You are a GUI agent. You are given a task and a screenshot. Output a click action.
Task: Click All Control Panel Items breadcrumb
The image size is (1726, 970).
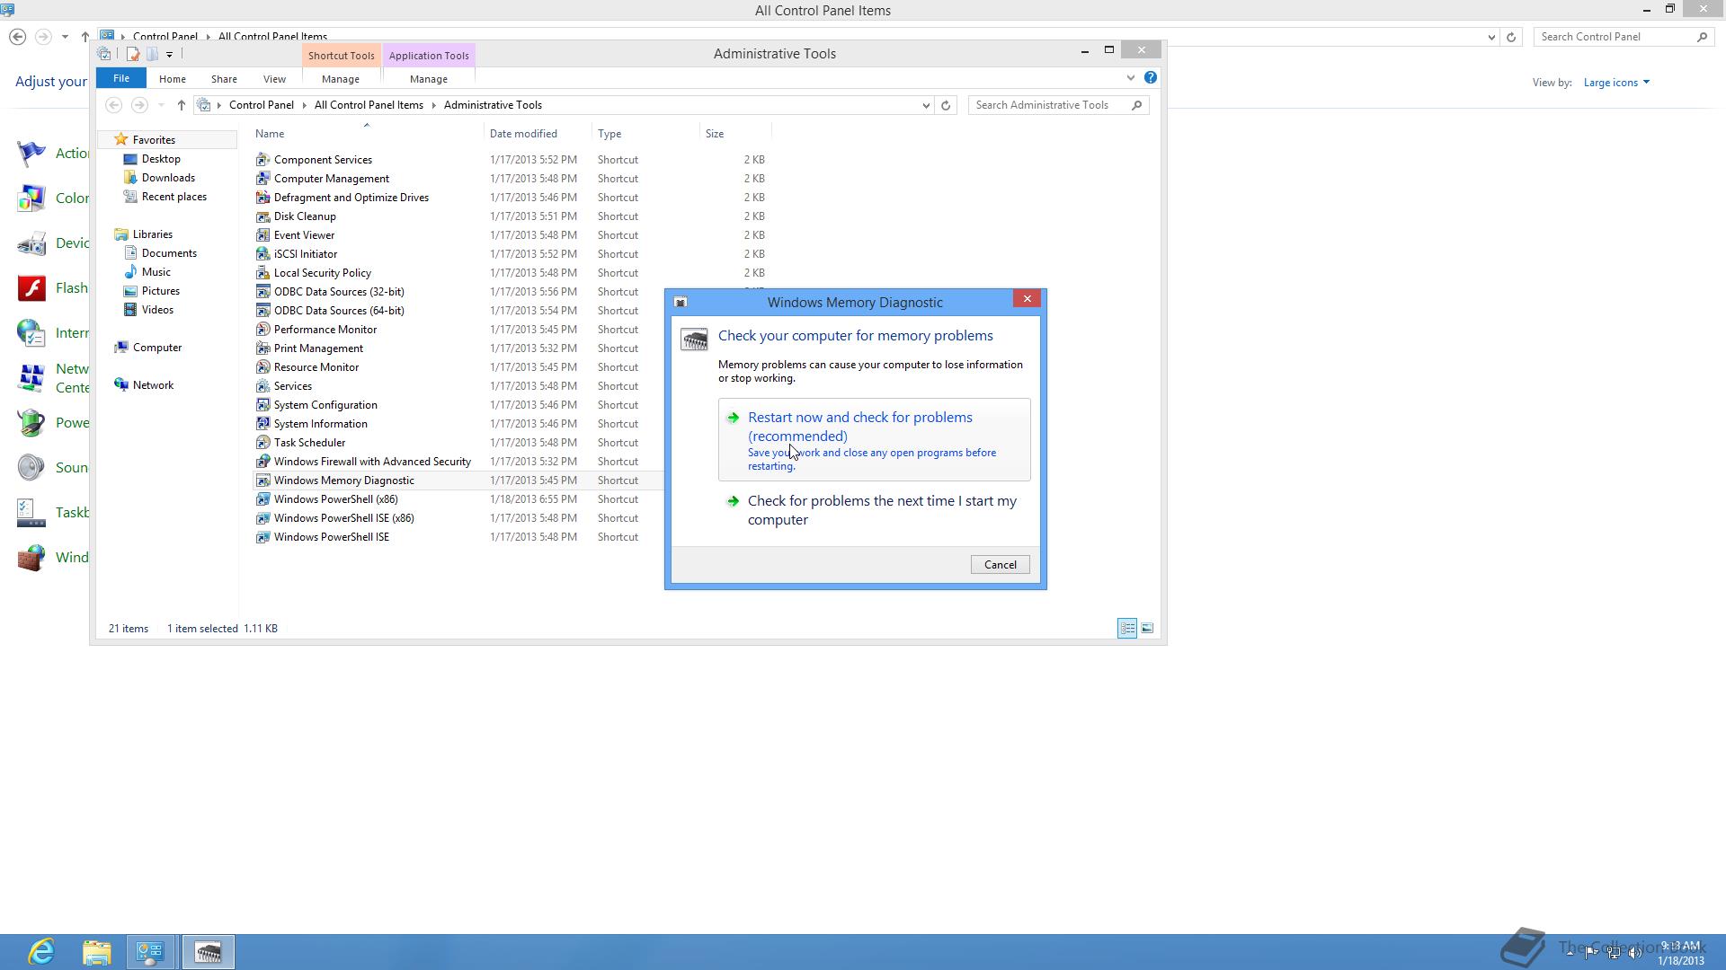coord(369,105)
